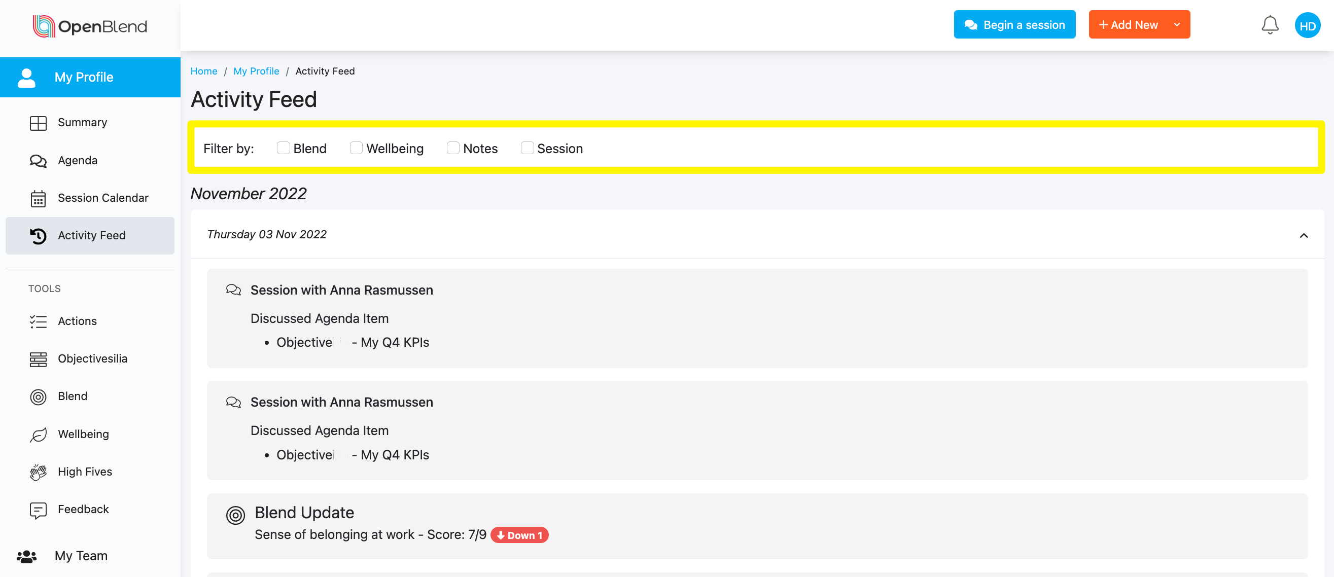Open Feedback in the sidebar
This screenshot has height=577, width=1334.
(x=83, y=509)
